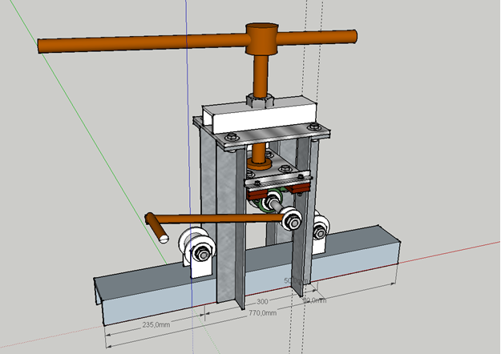Image resolution: width=501 pixels, height=354 pixels.
Task: Select the 770,0mm dimension text
Action: coord(259,314)
